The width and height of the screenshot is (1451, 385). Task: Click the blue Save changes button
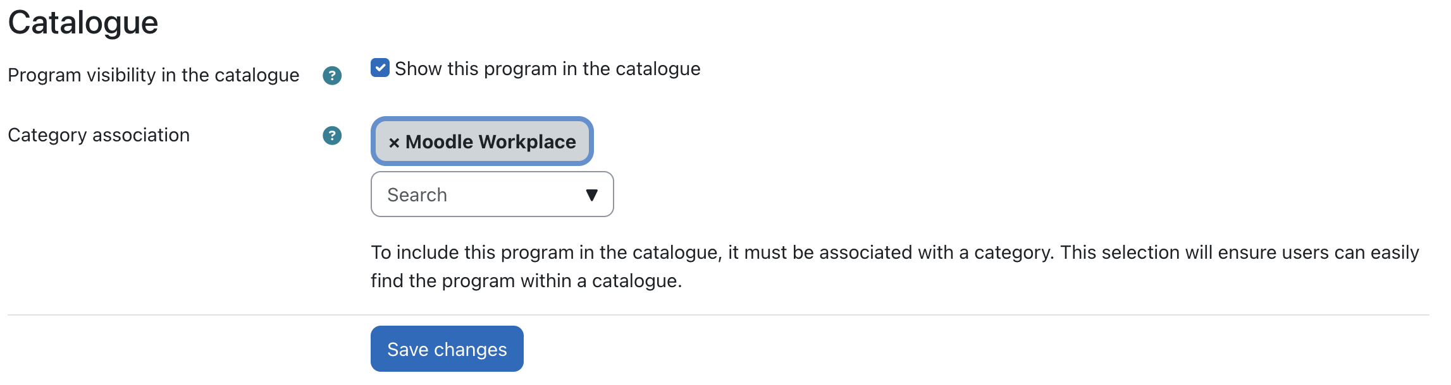pyautogui.click(x=447, y=349)
